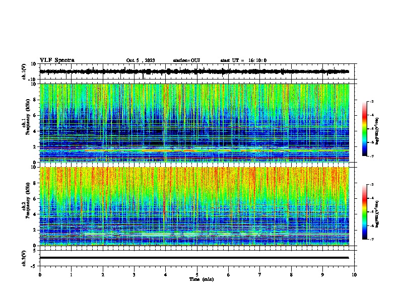Select the date text "Oct. 5, 2023"

(141, 60)
